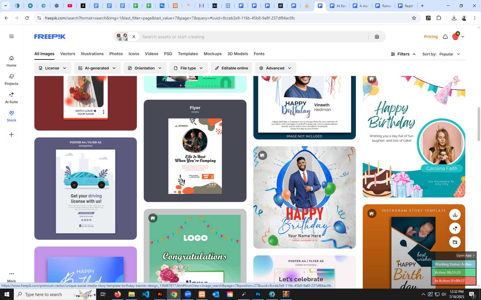Switch to 3D Models tab
Image resolution: width=481 pixels, height=300 pixels.
point(238,54)
